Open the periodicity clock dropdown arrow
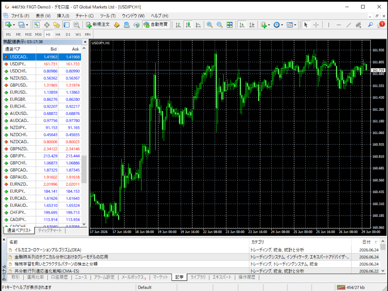 282,25
